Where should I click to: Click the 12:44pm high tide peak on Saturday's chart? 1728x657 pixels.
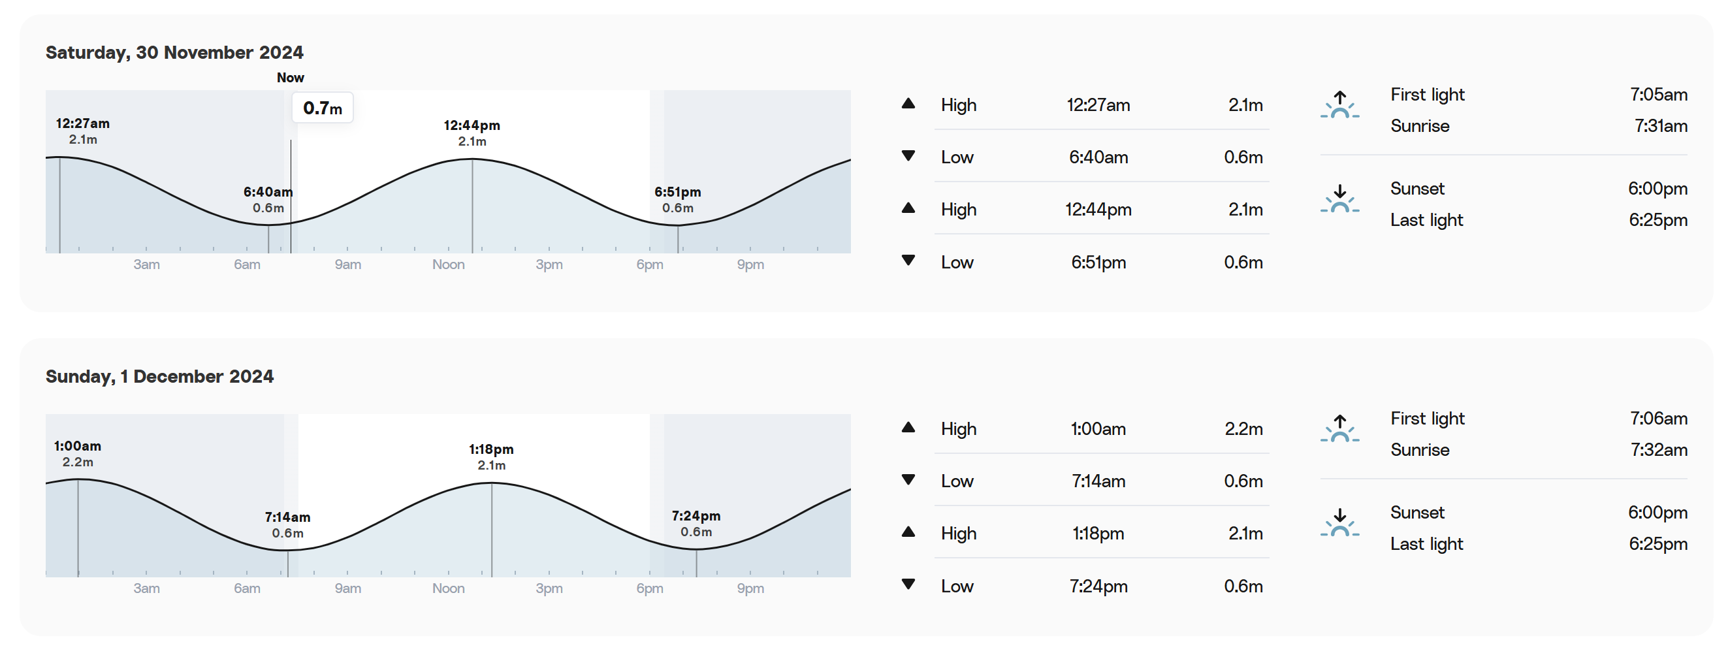472,159
